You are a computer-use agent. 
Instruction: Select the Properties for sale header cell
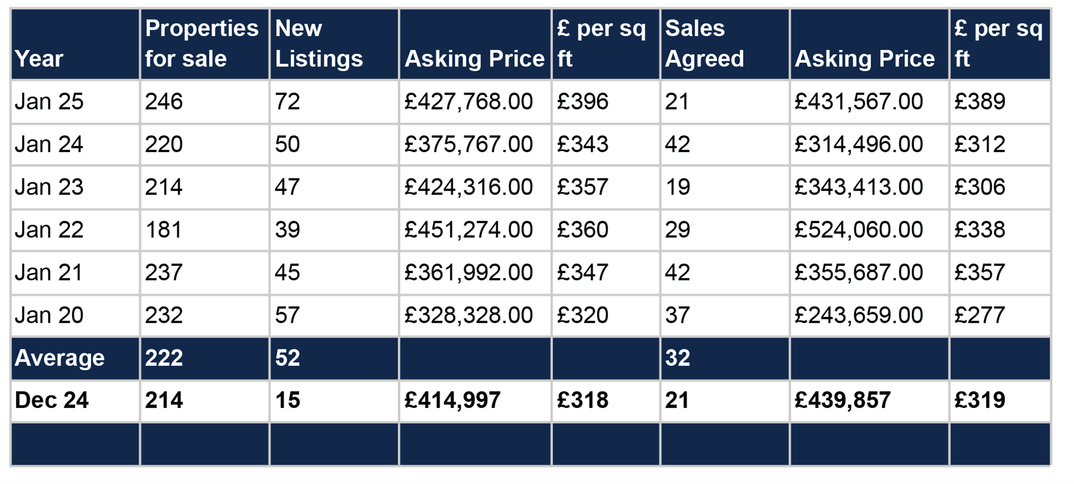click(202, 43)
